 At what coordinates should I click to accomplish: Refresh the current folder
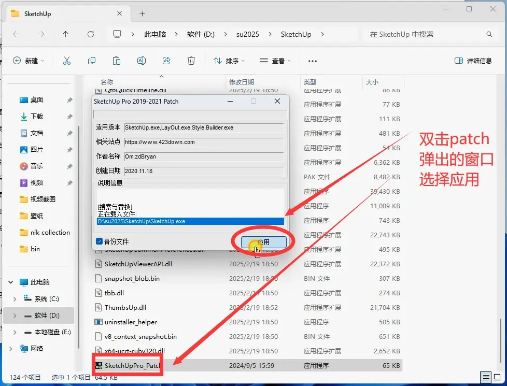(x=91, y=34)
